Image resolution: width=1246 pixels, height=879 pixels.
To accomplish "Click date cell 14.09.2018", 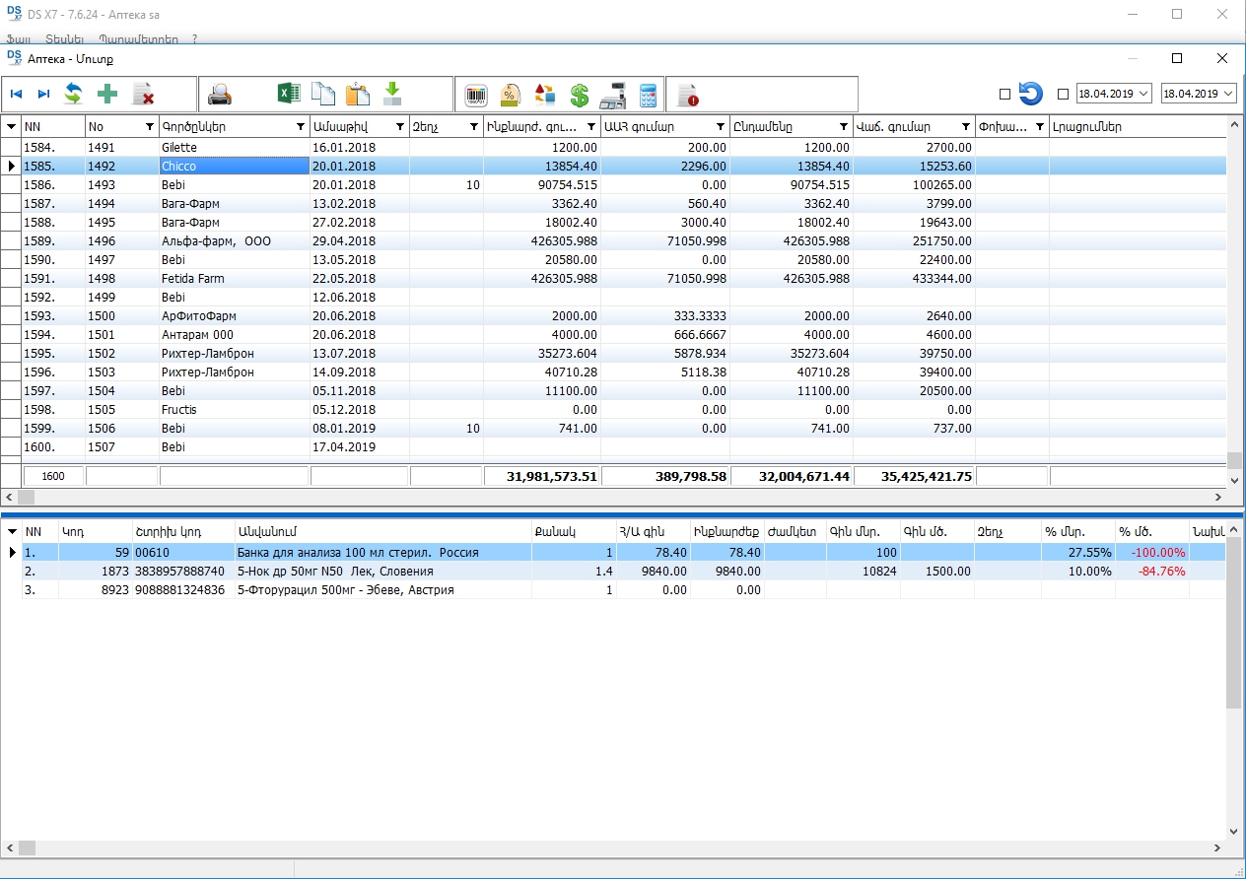I will 359,372.
